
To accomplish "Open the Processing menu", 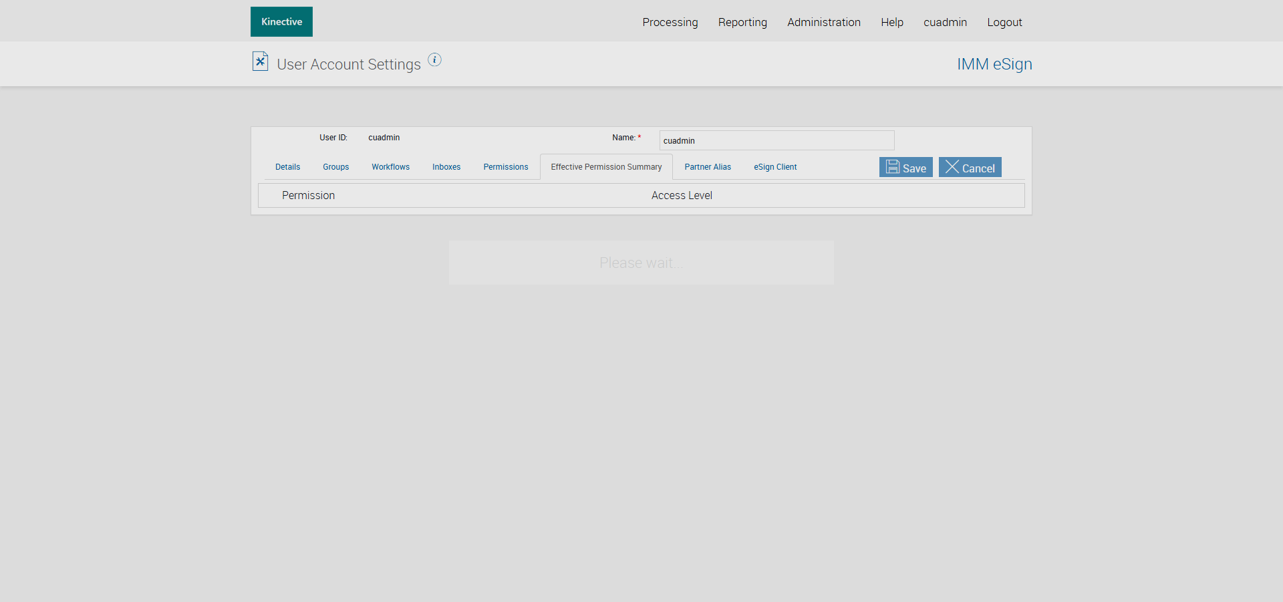I will 670,22.
